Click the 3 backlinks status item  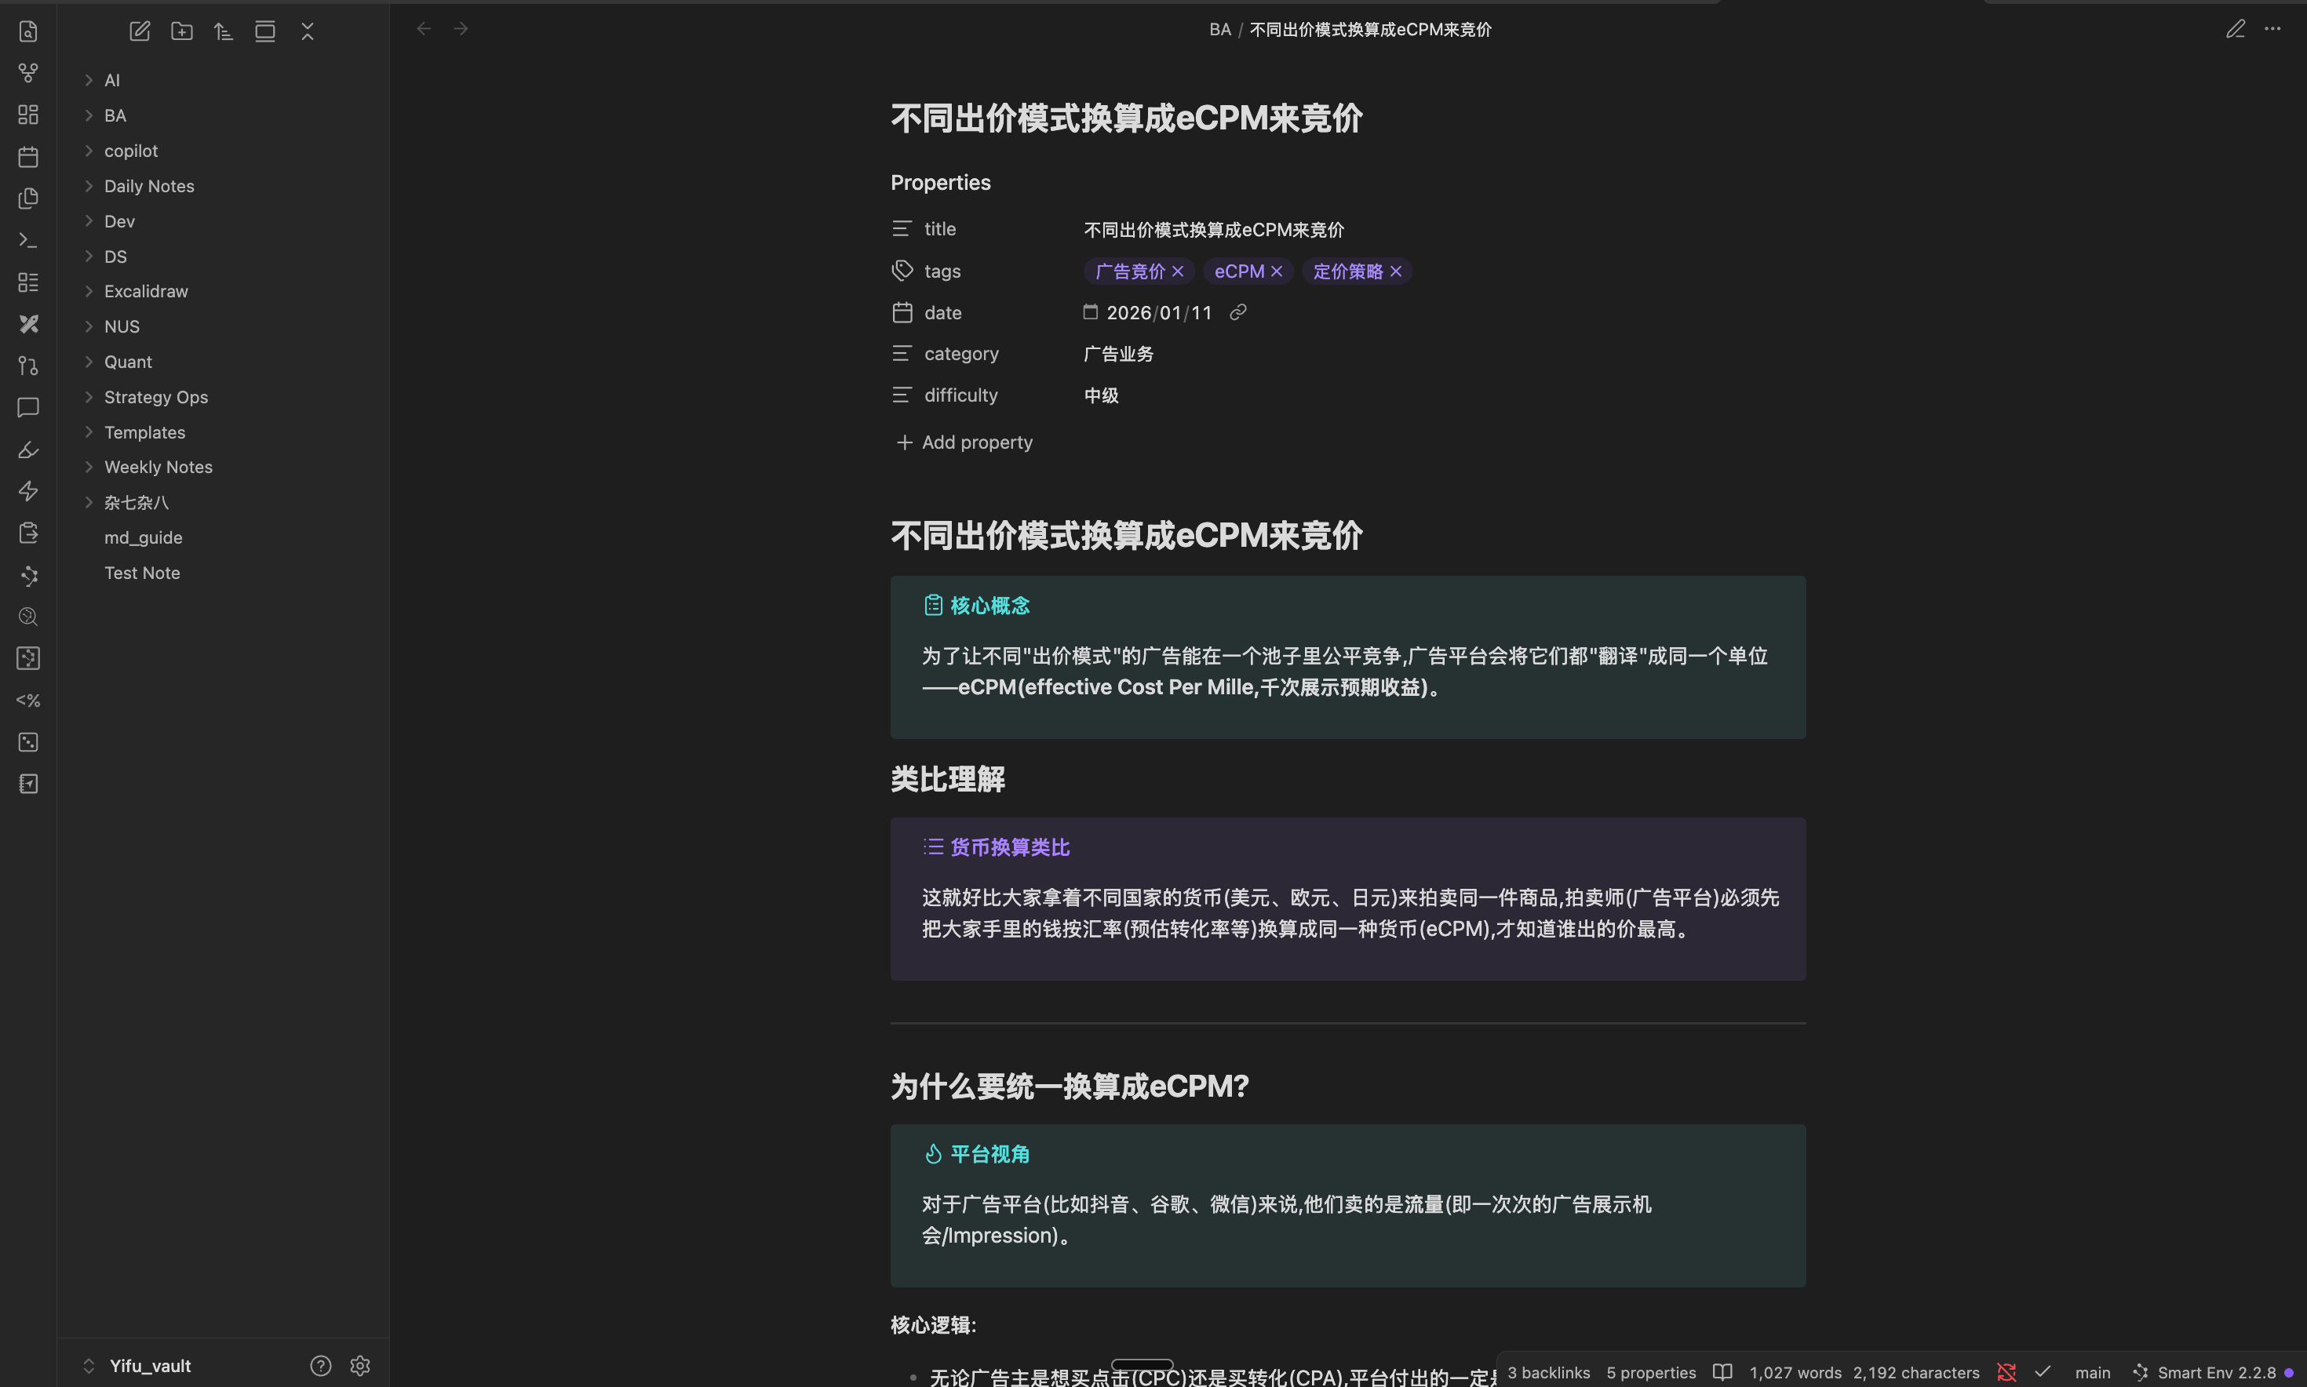[1548, 1372]
